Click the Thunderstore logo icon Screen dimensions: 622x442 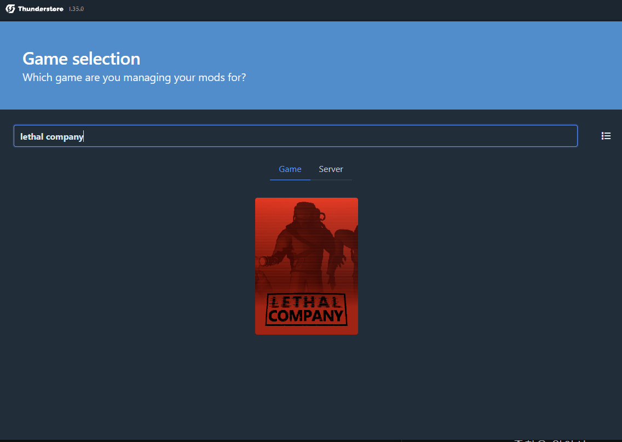click(x=10, y=9)
